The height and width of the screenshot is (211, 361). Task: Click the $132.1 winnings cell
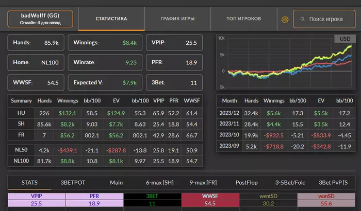[67, 113]
